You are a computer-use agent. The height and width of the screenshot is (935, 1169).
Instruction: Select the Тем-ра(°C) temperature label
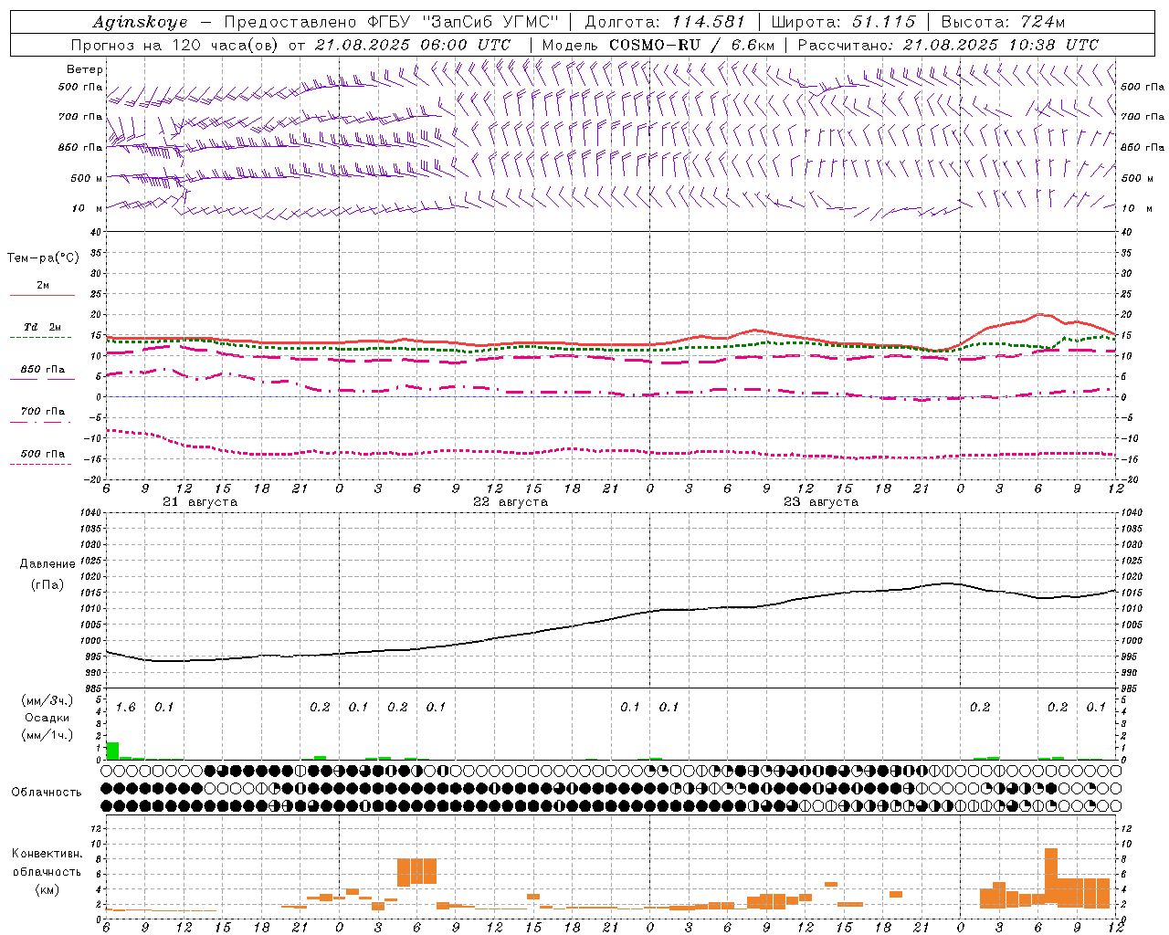(x=43, y=258)
